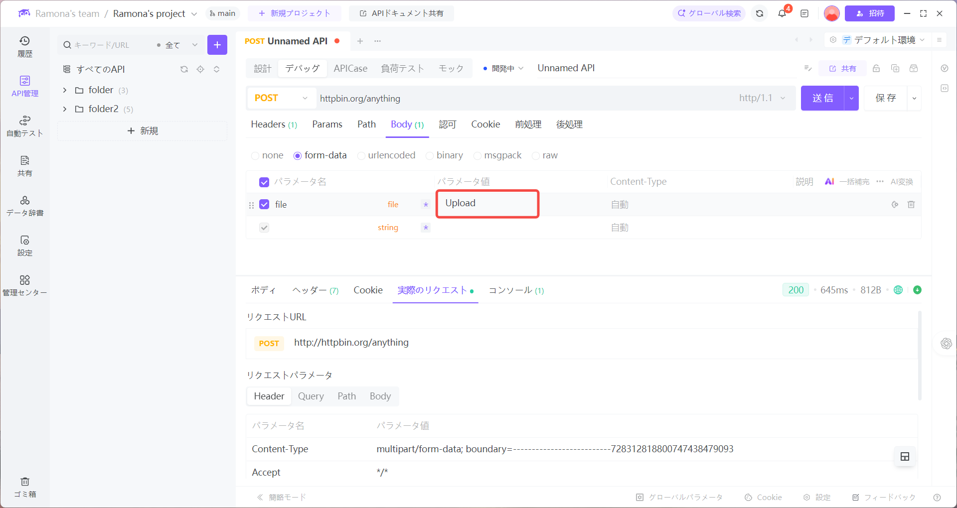The image size is (957, 508).
Task: Click the delete icon in file row
Action: coord(911,204)
